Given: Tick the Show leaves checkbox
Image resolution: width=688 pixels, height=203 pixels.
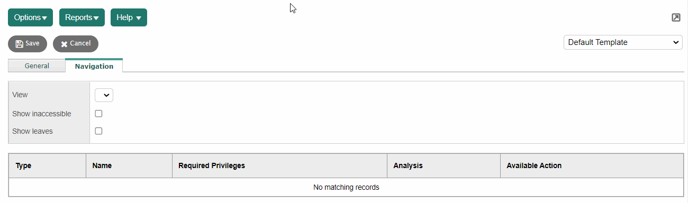Looking at the screenshot, I should (98, 131).
